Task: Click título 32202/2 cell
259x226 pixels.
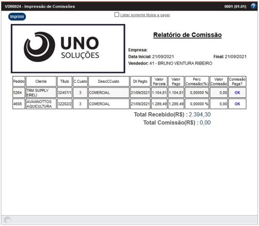Action: (64, 104)
